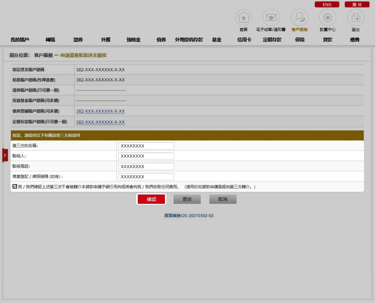This screenshot has height=303, width=375.
Task: Open the 我的賬戶 menu
Action: (20, 40)
